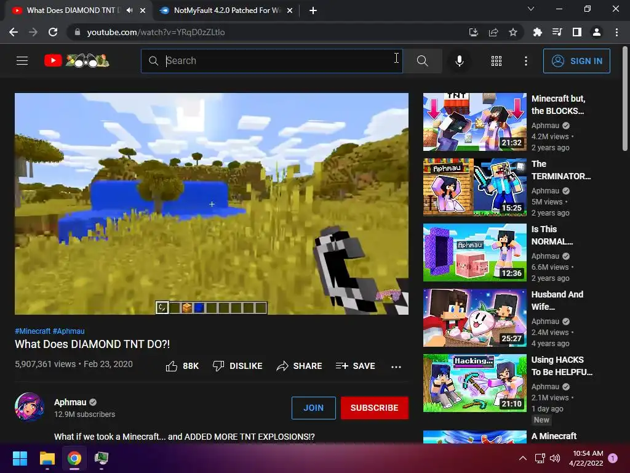Reload the YouTube page
Image resolution: width=630 pixels, height=473 pixels.
[x=53, y=32]
